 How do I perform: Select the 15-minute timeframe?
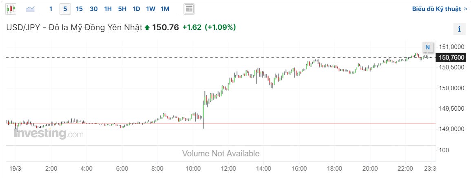coord(79,9)
